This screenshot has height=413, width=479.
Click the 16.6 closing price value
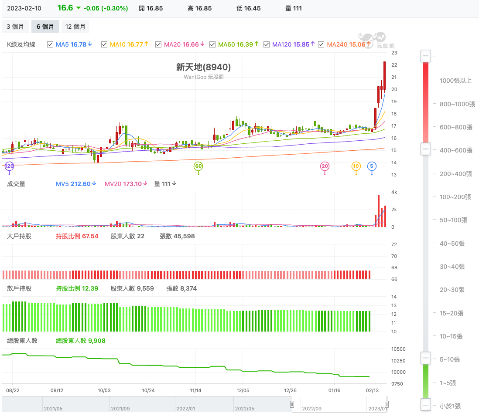click(x=65, y=8)
